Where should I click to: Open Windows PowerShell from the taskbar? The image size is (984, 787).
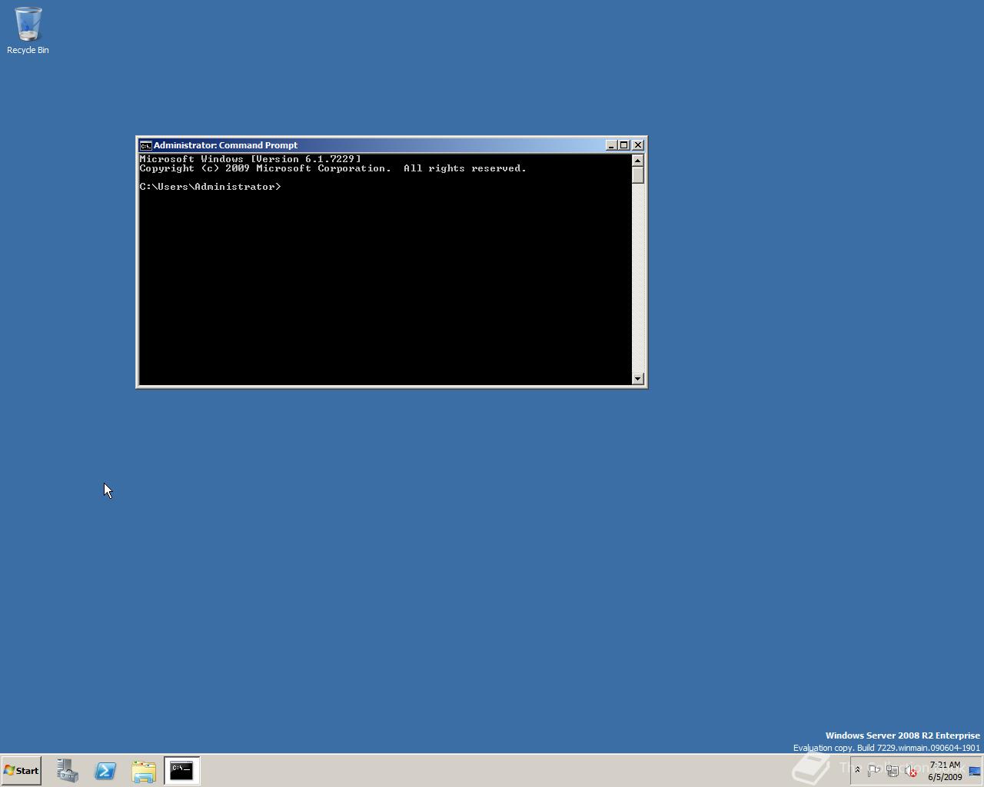pyautogui.click(x=105, y=770)
